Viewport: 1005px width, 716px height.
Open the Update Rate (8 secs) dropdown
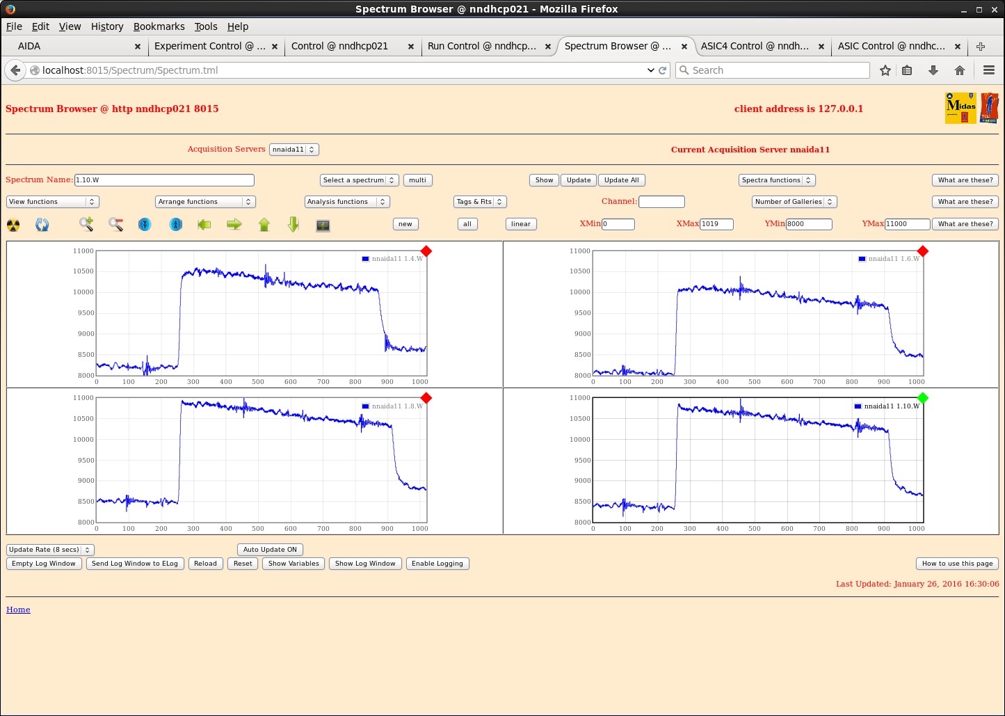click(50, 550)
